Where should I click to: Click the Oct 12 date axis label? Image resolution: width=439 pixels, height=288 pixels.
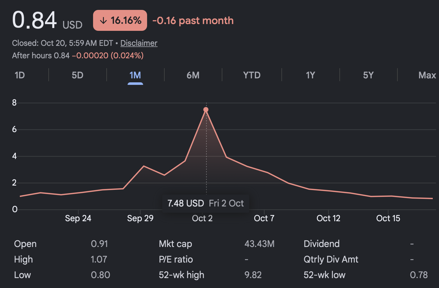tap(328, 218)
